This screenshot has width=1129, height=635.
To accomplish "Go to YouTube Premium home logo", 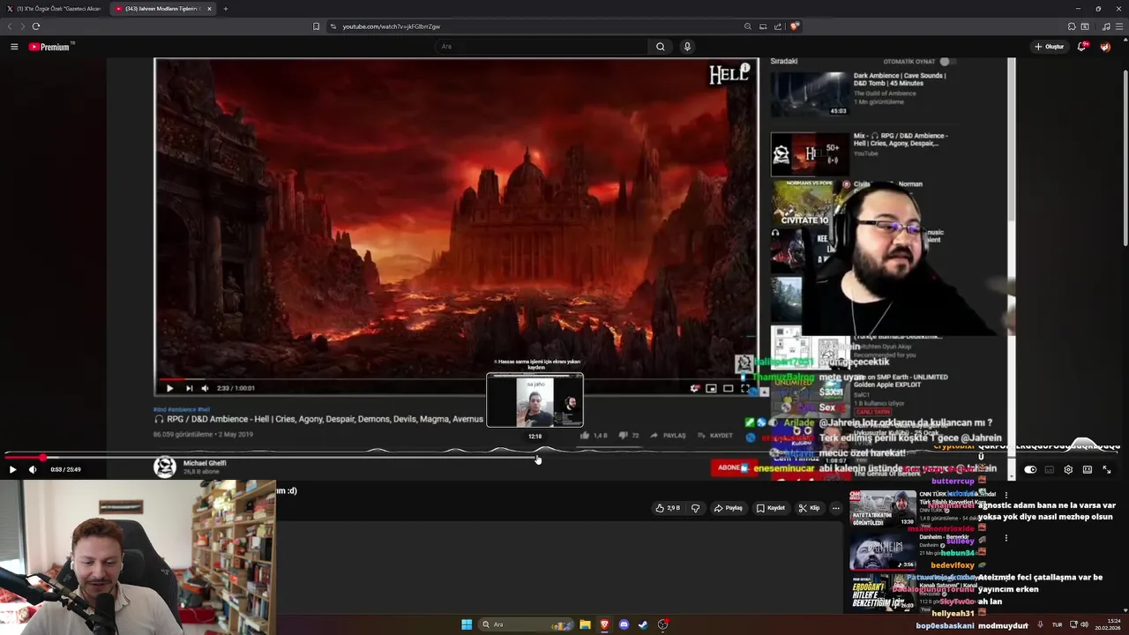I will [49, 47].
